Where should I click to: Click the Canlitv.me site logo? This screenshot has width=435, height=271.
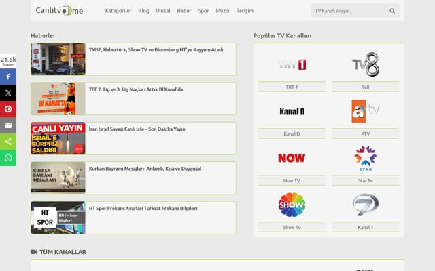59,10
